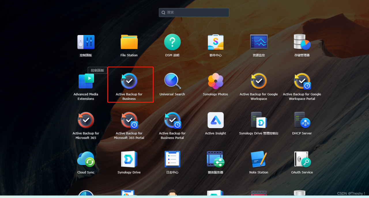Open Active Backup for Google Workspace Portal
Image resolution: width=369 pixels, height=198 pixels.
tap(302, 81)
